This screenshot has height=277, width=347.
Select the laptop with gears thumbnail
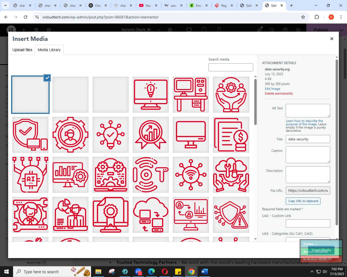tap(111, 175)
